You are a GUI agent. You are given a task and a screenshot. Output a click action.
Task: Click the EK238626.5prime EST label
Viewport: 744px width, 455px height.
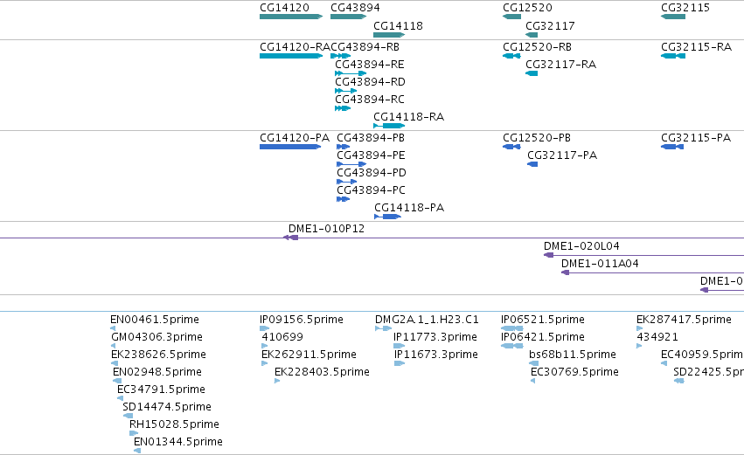(158, 355)
